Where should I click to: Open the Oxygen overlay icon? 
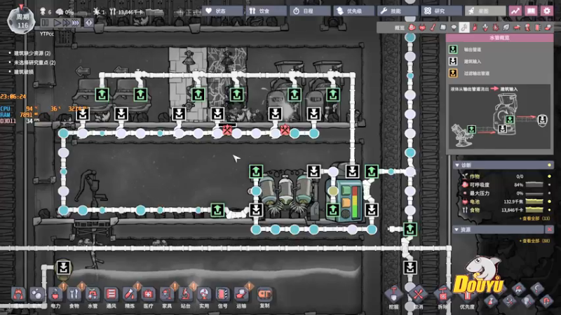[412, 27]
